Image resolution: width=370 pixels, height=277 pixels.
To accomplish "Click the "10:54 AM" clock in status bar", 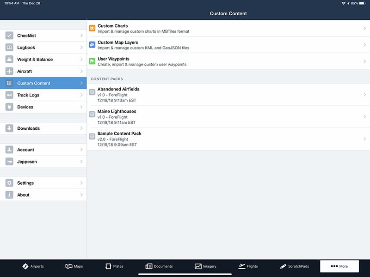I will coord(12,3).
